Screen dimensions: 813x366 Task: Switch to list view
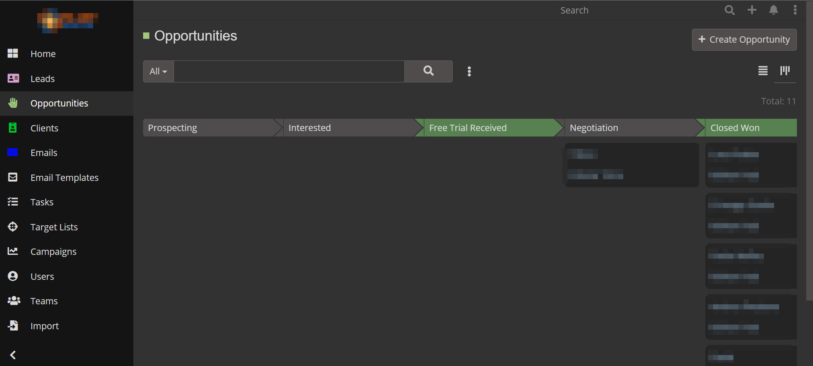[763, 71]
